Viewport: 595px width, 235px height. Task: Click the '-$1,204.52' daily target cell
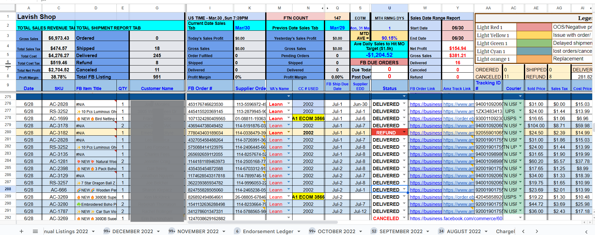click(x=379, y=55)
